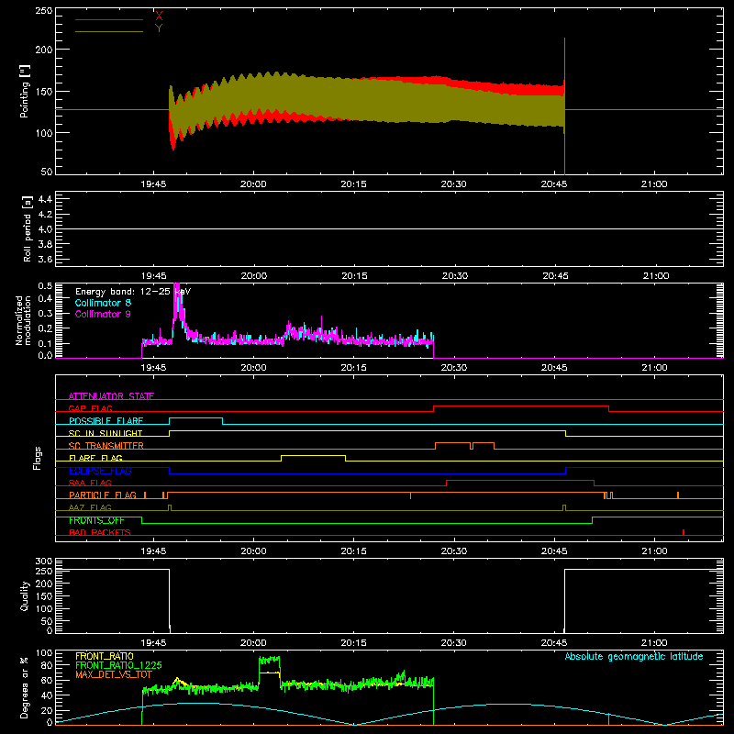Click the Pointing axis title
734x734 pixels.
[x=25, y=91]
